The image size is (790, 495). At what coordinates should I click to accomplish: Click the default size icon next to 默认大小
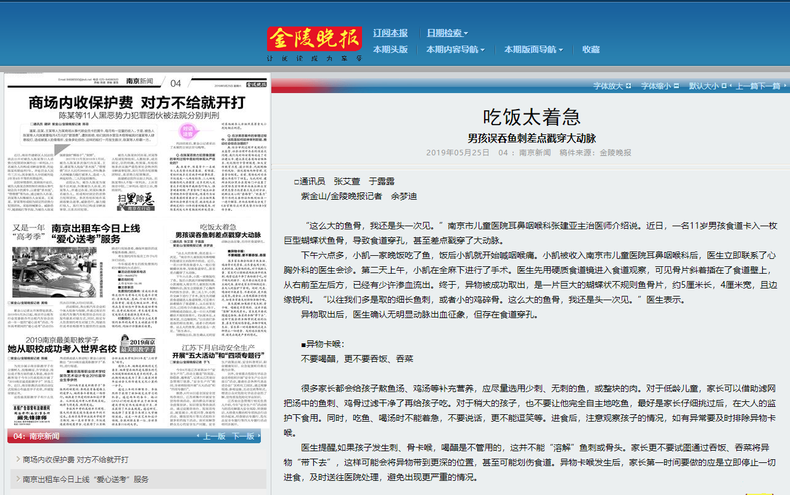click(x=723, y=86)
